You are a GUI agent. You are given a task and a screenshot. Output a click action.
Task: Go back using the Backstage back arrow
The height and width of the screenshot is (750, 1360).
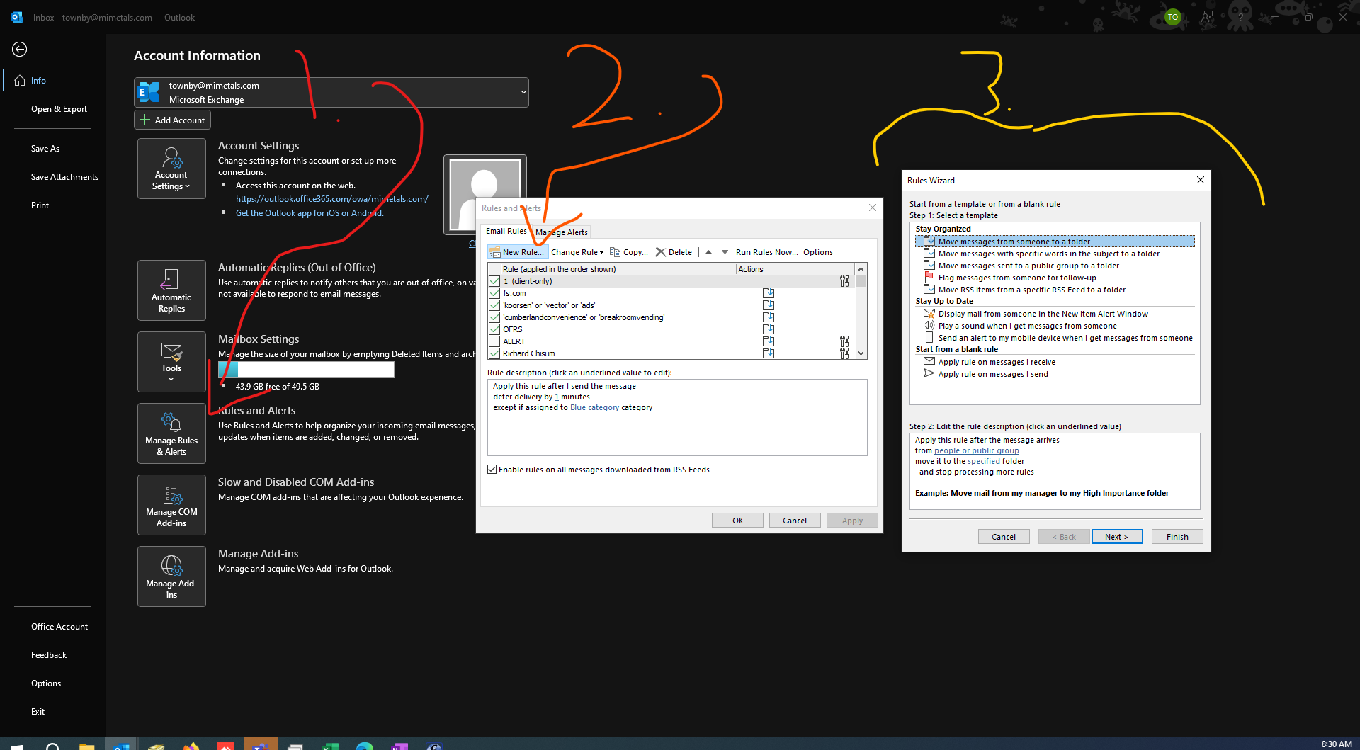[x=20, y=49]
